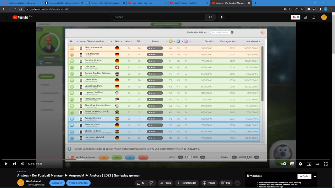Enter fullscreen mode

(326, 164)
